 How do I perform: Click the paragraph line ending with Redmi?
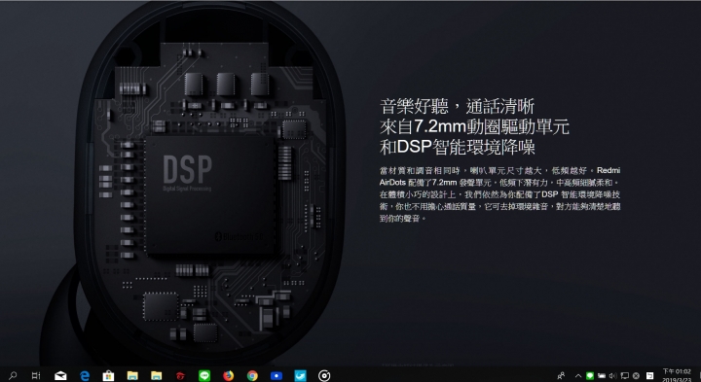click(499, 170)
